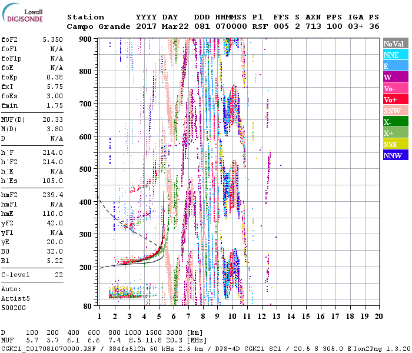
Task: Select the blue NNW legend entry
Action: click(394, 155)
